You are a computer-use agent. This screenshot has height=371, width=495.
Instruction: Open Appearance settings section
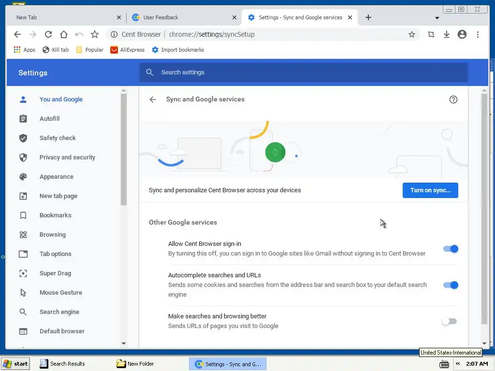click(56, 177)
